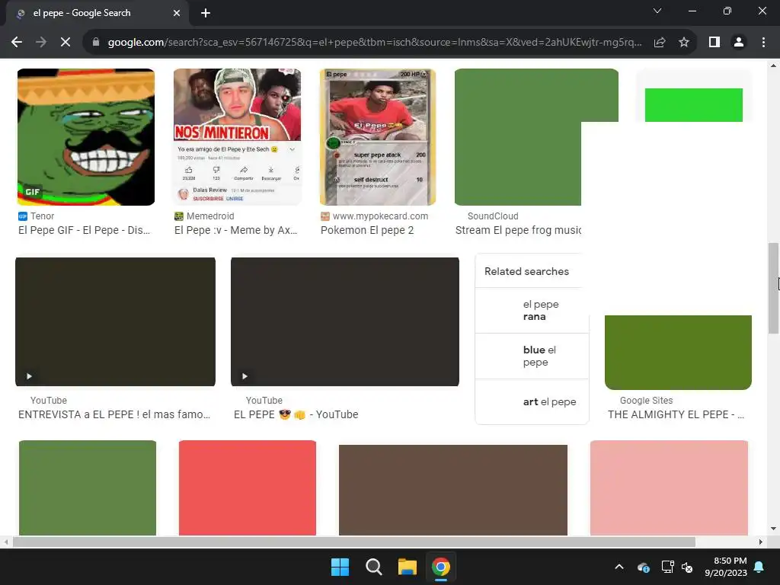The image size is (780, 585).
Task: Open El Pepe GIF Tenor thumbnail
Action: [x=86, y=137]
